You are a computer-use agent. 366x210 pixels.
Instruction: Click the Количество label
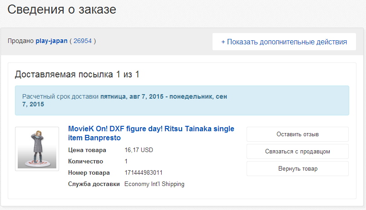85,162
